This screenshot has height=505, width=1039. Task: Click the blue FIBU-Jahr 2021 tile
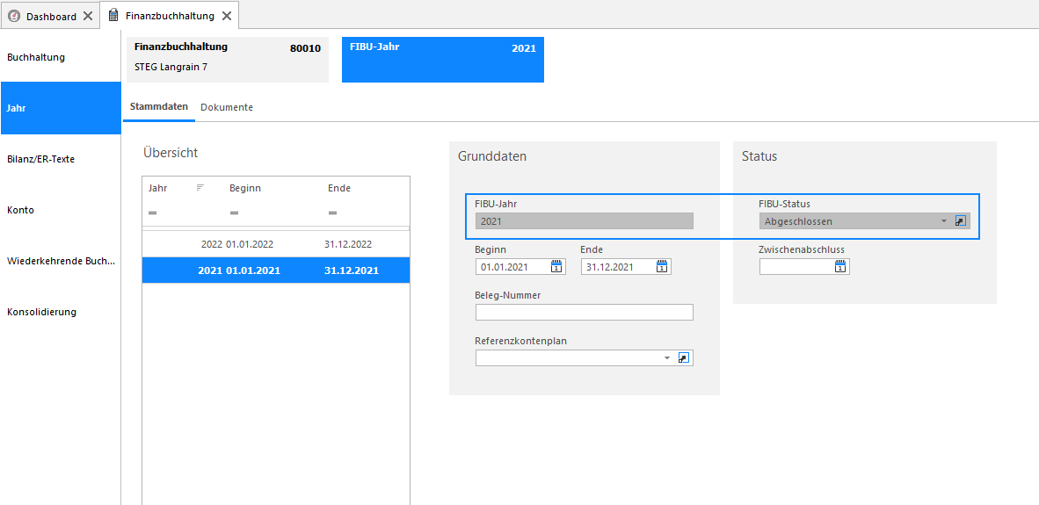(443, 60)
